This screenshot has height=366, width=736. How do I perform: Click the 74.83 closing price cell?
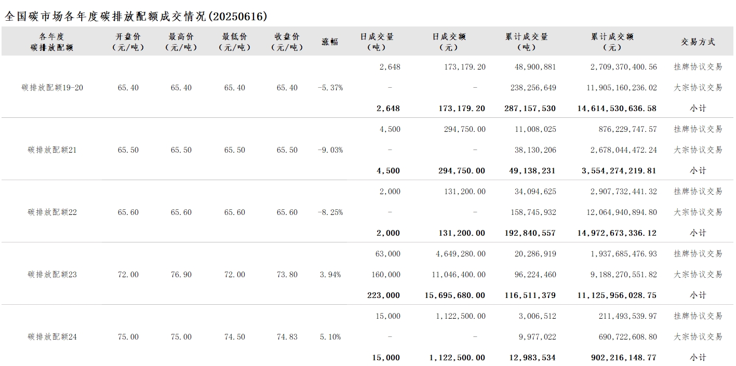[x=287, y=337]
